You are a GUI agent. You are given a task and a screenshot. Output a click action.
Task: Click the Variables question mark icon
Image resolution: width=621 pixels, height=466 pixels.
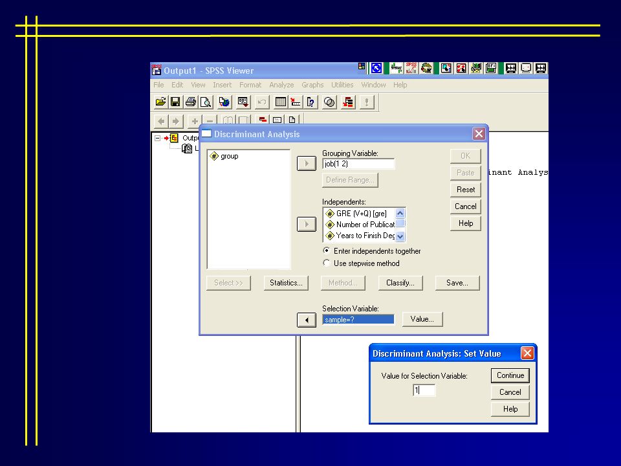click(x=310, y=102)
